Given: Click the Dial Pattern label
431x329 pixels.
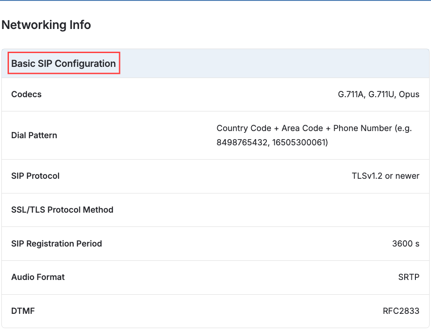Looking at the screenshot, I should pos(34,135).
